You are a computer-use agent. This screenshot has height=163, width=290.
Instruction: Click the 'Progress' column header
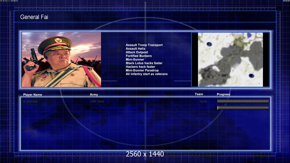pyautogui.click(x=223, y=94)
